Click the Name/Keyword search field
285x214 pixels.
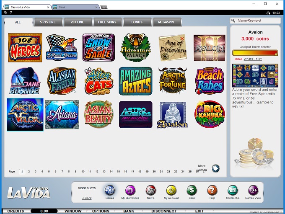[x=257, y=20]
